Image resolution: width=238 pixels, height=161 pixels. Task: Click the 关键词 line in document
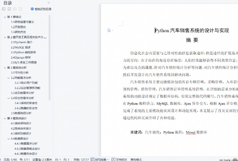pos(169,132)
